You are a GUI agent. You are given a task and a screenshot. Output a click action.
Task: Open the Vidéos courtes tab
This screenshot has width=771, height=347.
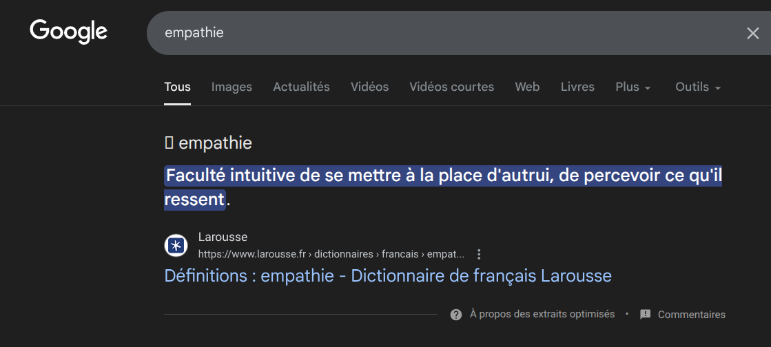coord(451,87)
